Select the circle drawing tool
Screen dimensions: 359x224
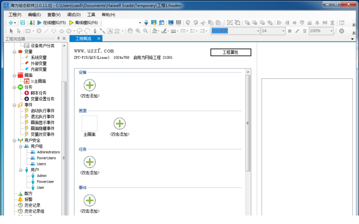coord(39,31)
